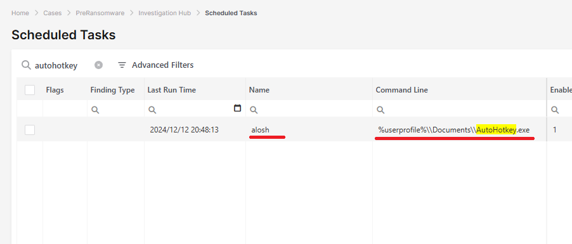Click the Finding Type column filter magnifier
572x244 pixels.
click(x=95, y=110)
